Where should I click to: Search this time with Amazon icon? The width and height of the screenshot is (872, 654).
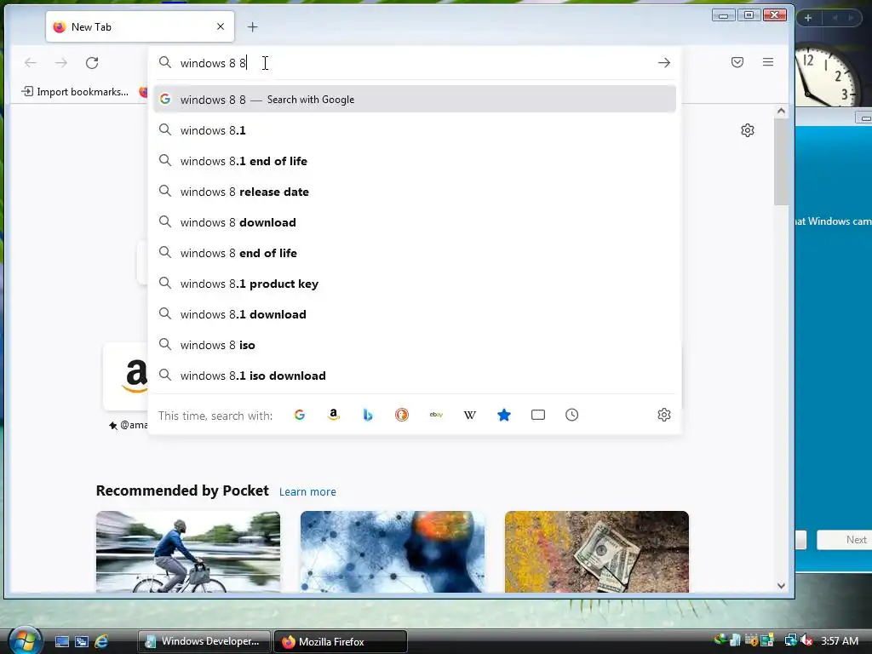334,415
